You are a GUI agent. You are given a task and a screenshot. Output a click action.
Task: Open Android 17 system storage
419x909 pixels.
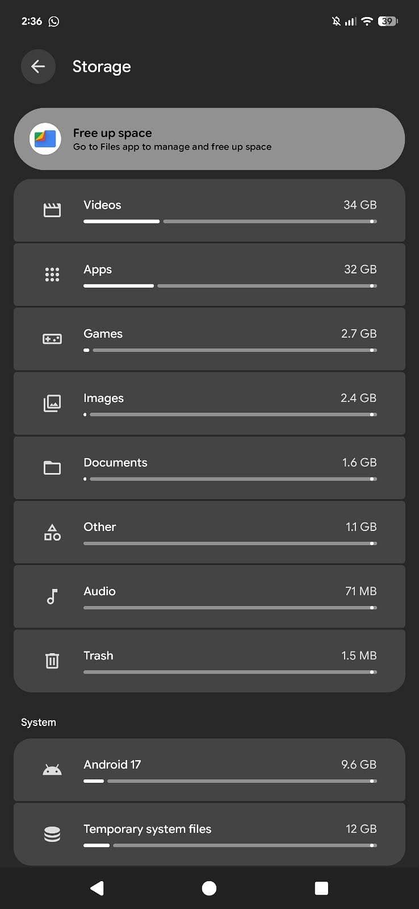click(x=209, y=770)
